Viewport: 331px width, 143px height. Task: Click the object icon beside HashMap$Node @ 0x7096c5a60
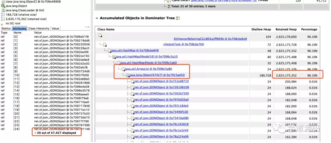[118, 63]
